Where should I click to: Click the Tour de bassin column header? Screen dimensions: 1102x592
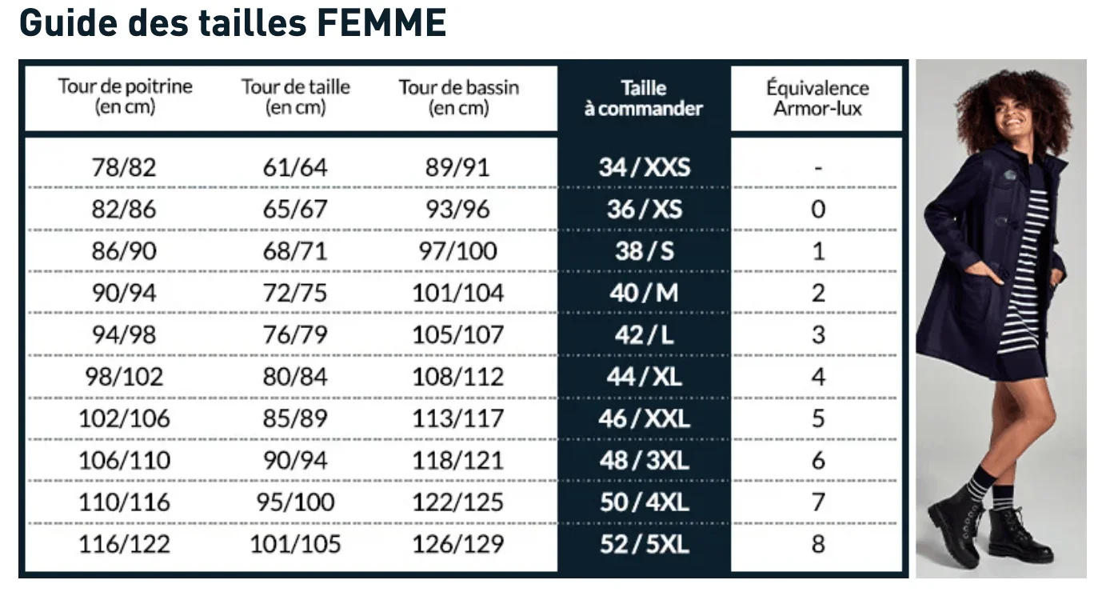pos(459,97)
